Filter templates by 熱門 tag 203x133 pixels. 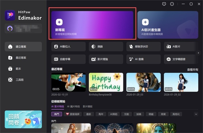click(x=57, y=114)
